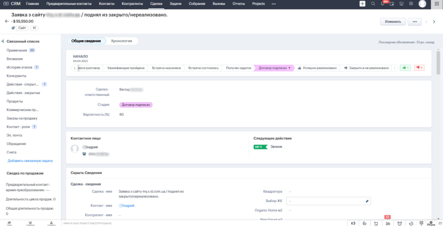Open the apps grid launcher icon
This screenshot has height=226, width=443.
tap(437, 3)
